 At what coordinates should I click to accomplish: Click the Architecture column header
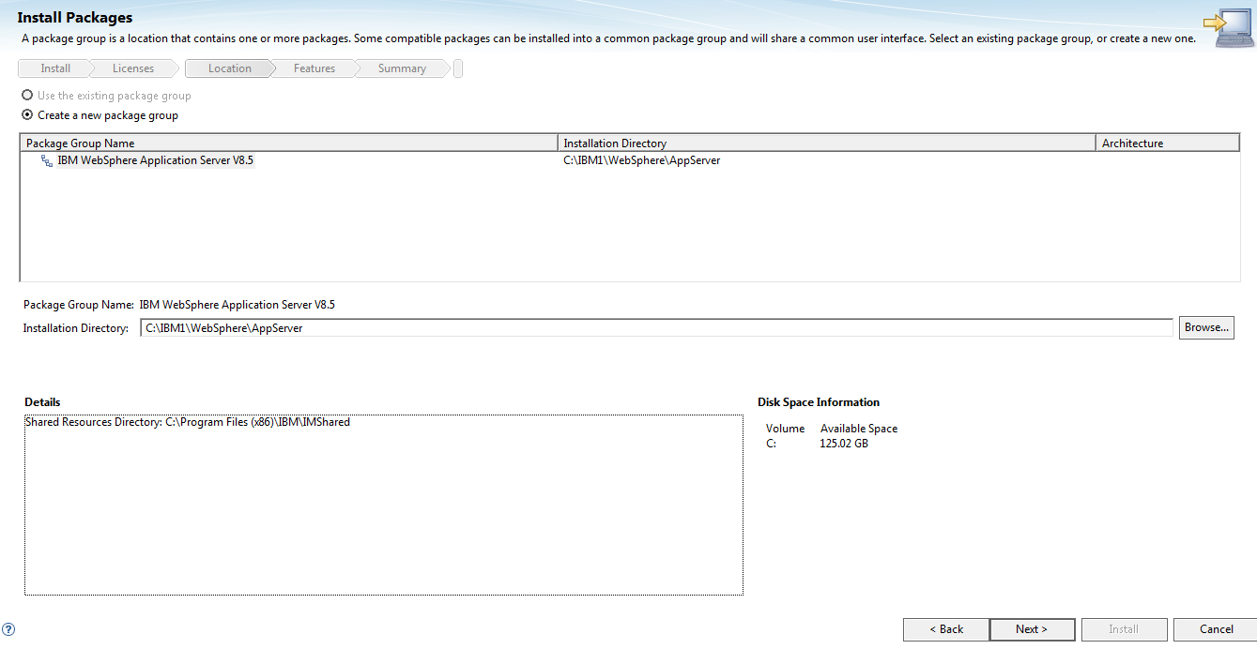point(1168,143)
